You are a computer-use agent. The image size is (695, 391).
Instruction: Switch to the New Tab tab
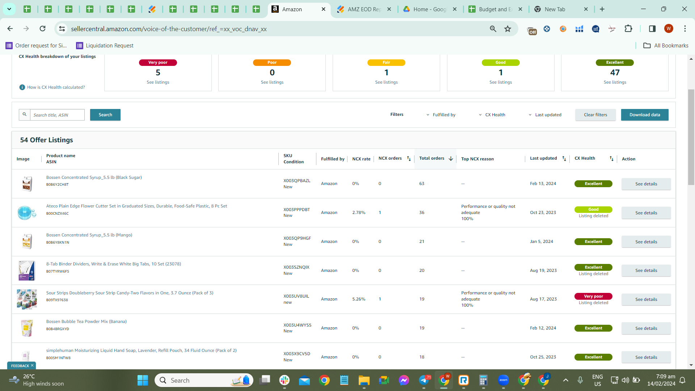tap(561, 9)
